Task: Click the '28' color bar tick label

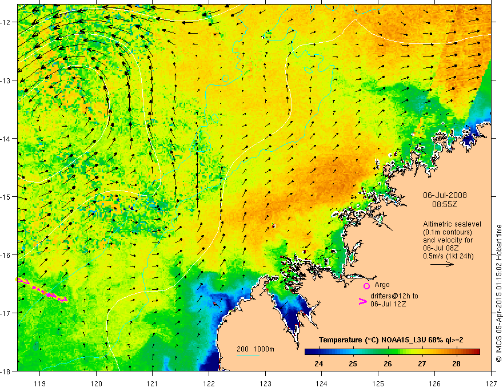Action: click(456, 363)
